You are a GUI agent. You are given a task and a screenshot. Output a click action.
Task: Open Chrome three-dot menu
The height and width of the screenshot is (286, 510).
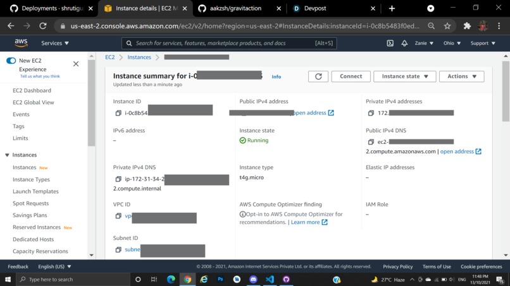(x=499, y=26)
